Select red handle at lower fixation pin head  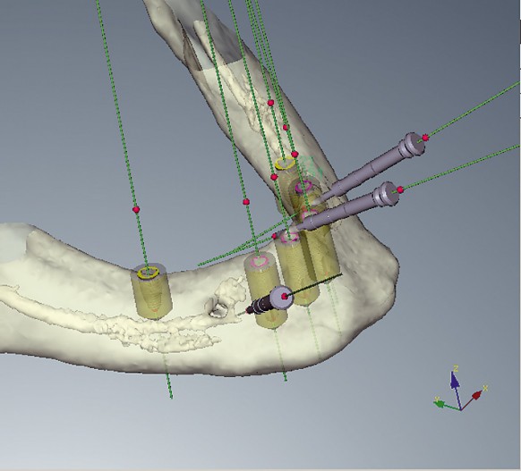[400, 189]
